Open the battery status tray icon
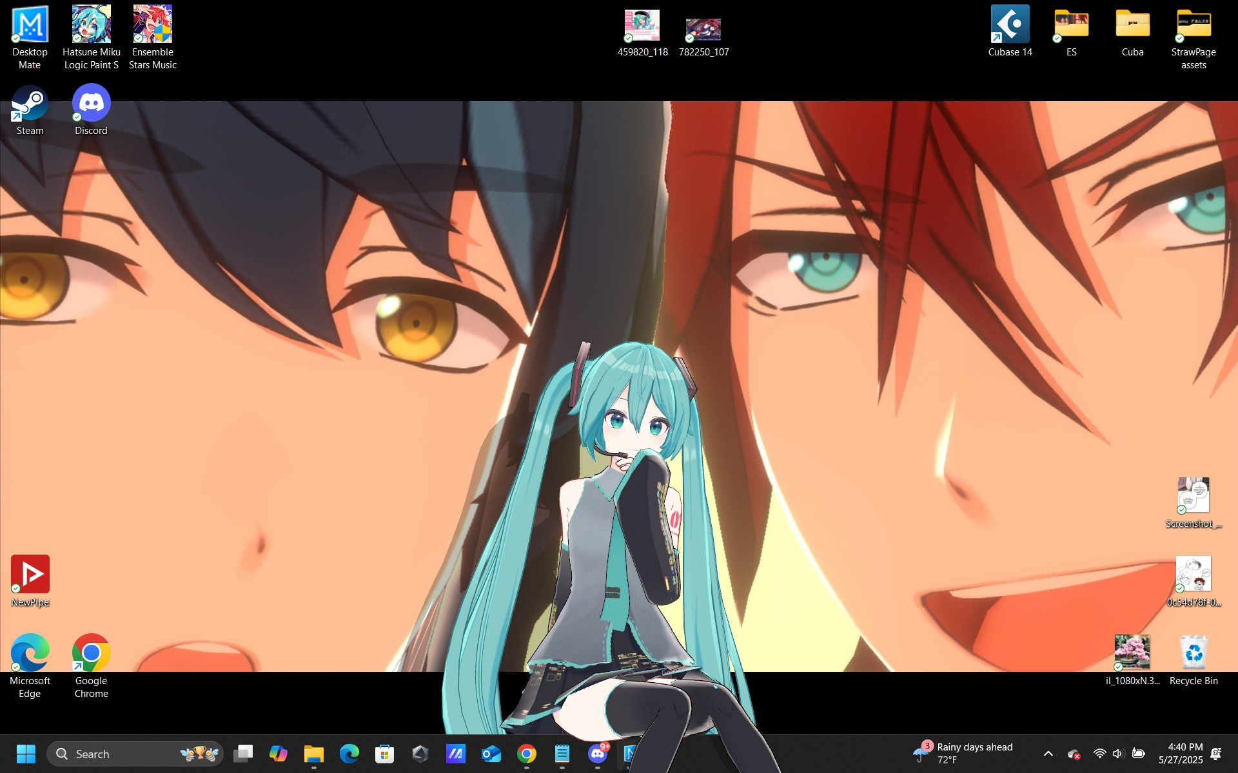The width and height of the screenshot is (1238, 773). [x=1139, y=754]
